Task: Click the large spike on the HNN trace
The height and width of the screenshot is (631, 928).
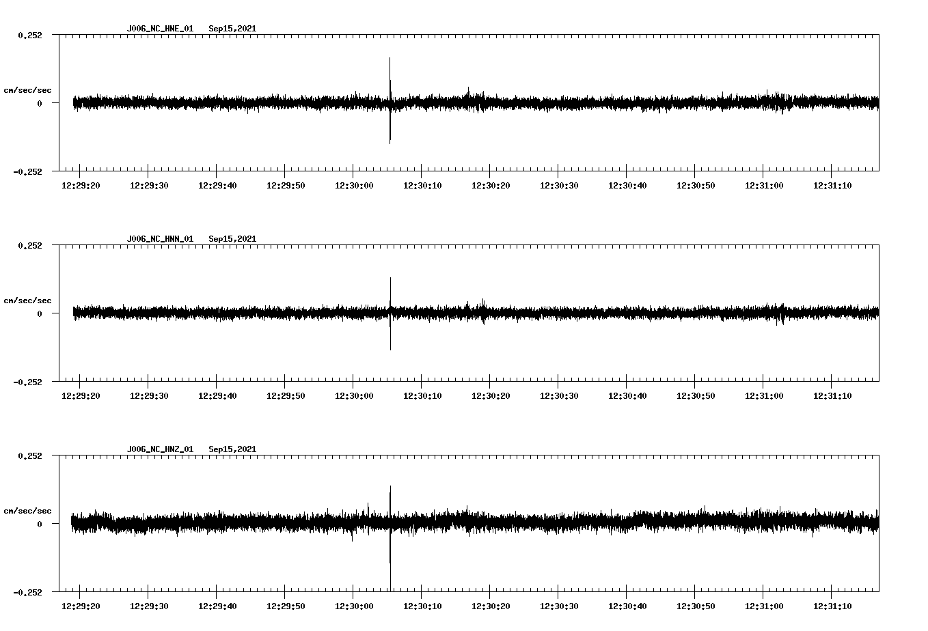Action: click(x=390, y=313)
